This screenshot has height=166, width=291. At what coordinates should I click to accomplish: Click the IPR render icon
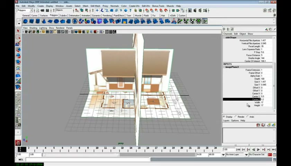[200, 11]
